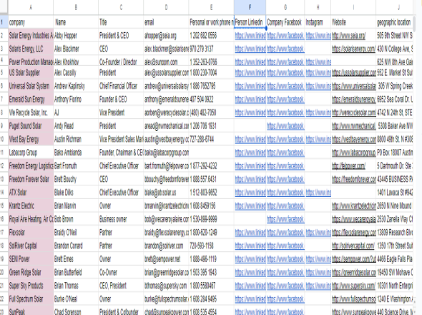This screenshot has height=315, width=422.
Task: Select column F header
Action: [x=250, y=7]
